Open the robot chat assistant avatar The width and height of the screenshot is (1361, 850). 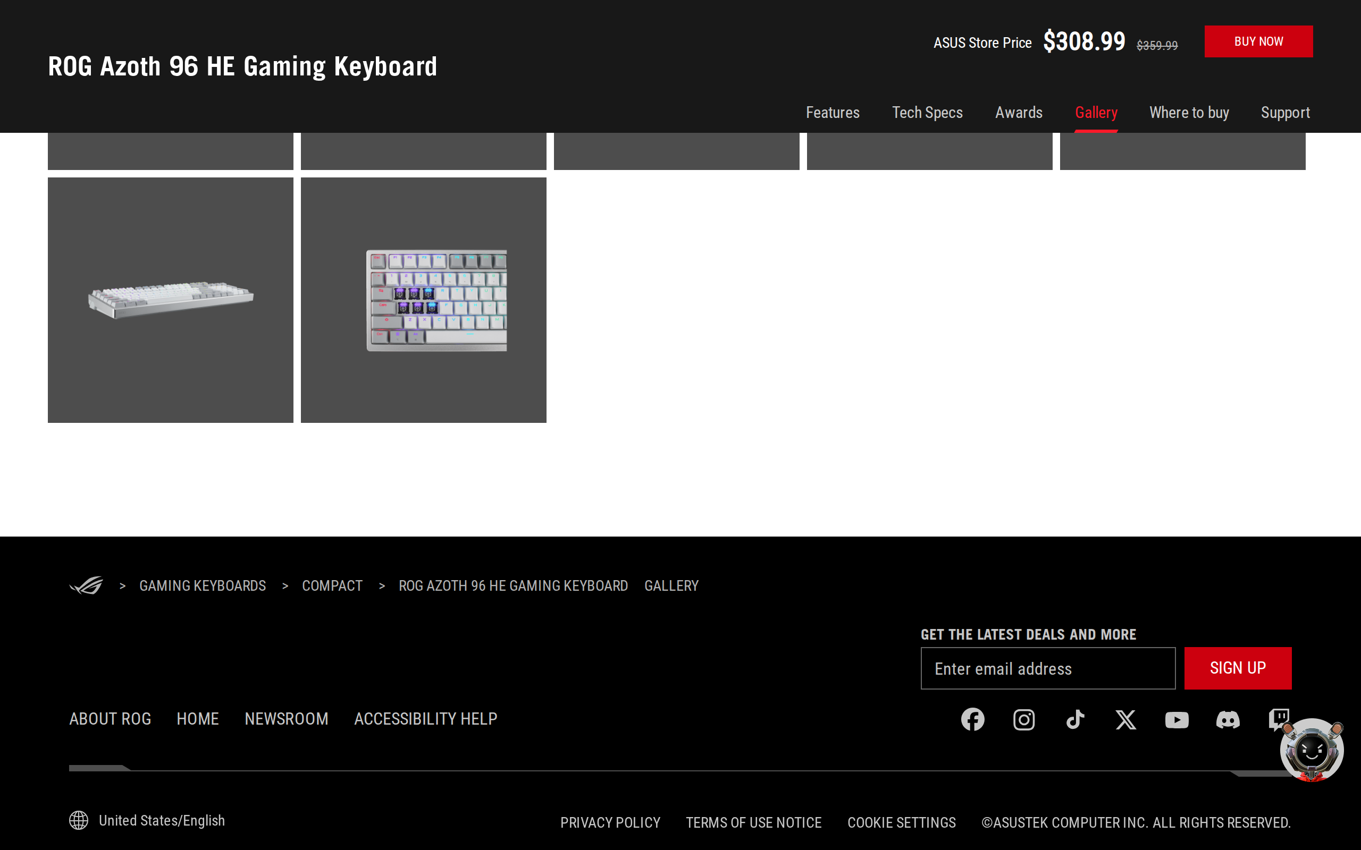pos(1312,750)
